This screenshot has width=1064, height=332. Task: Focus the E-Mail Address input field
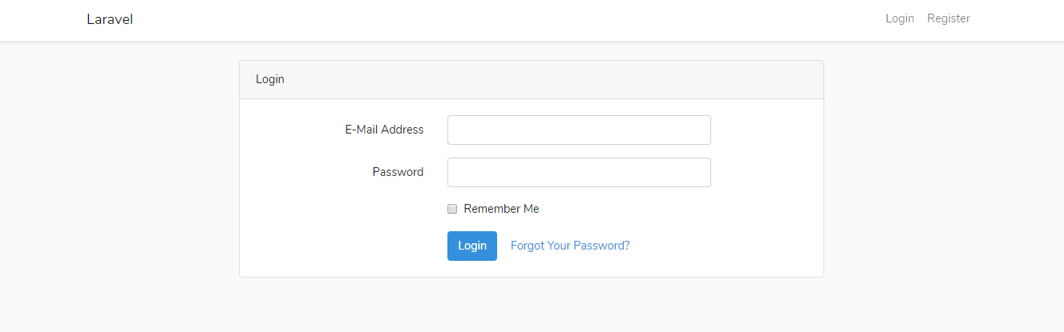[x=579, y=130]
